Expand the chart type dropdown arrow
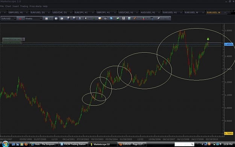This screenshot has width=235, height=147. click(50, 18)
